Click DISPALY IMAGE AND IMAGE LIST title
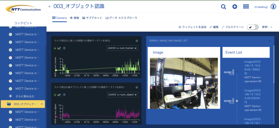279x128 pixels. tap(168, 40)
